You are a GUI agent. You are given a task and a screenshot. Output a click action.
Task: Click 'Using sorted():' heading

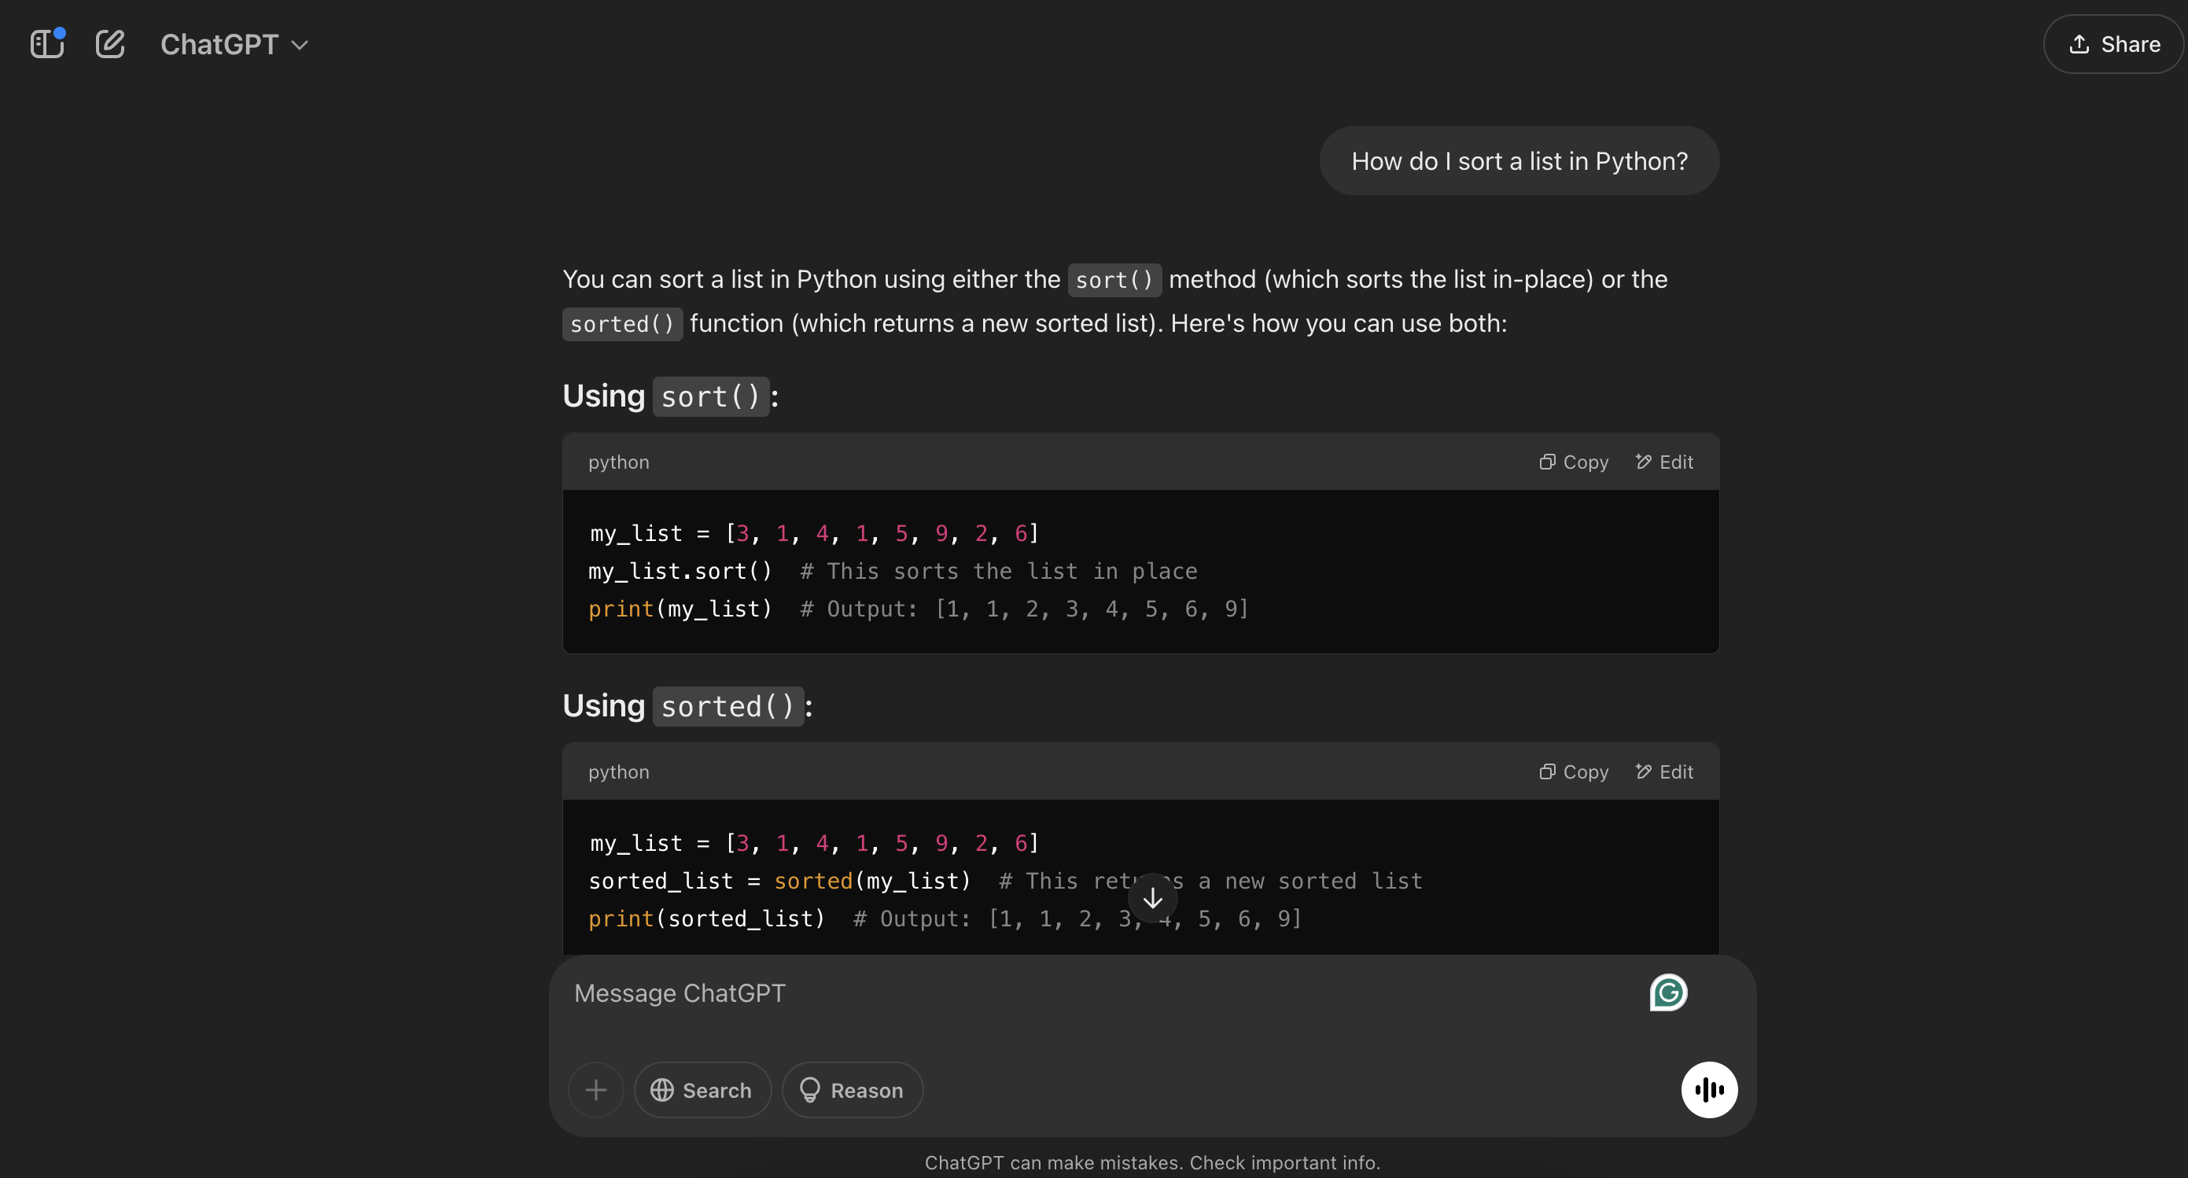[687, 707]
